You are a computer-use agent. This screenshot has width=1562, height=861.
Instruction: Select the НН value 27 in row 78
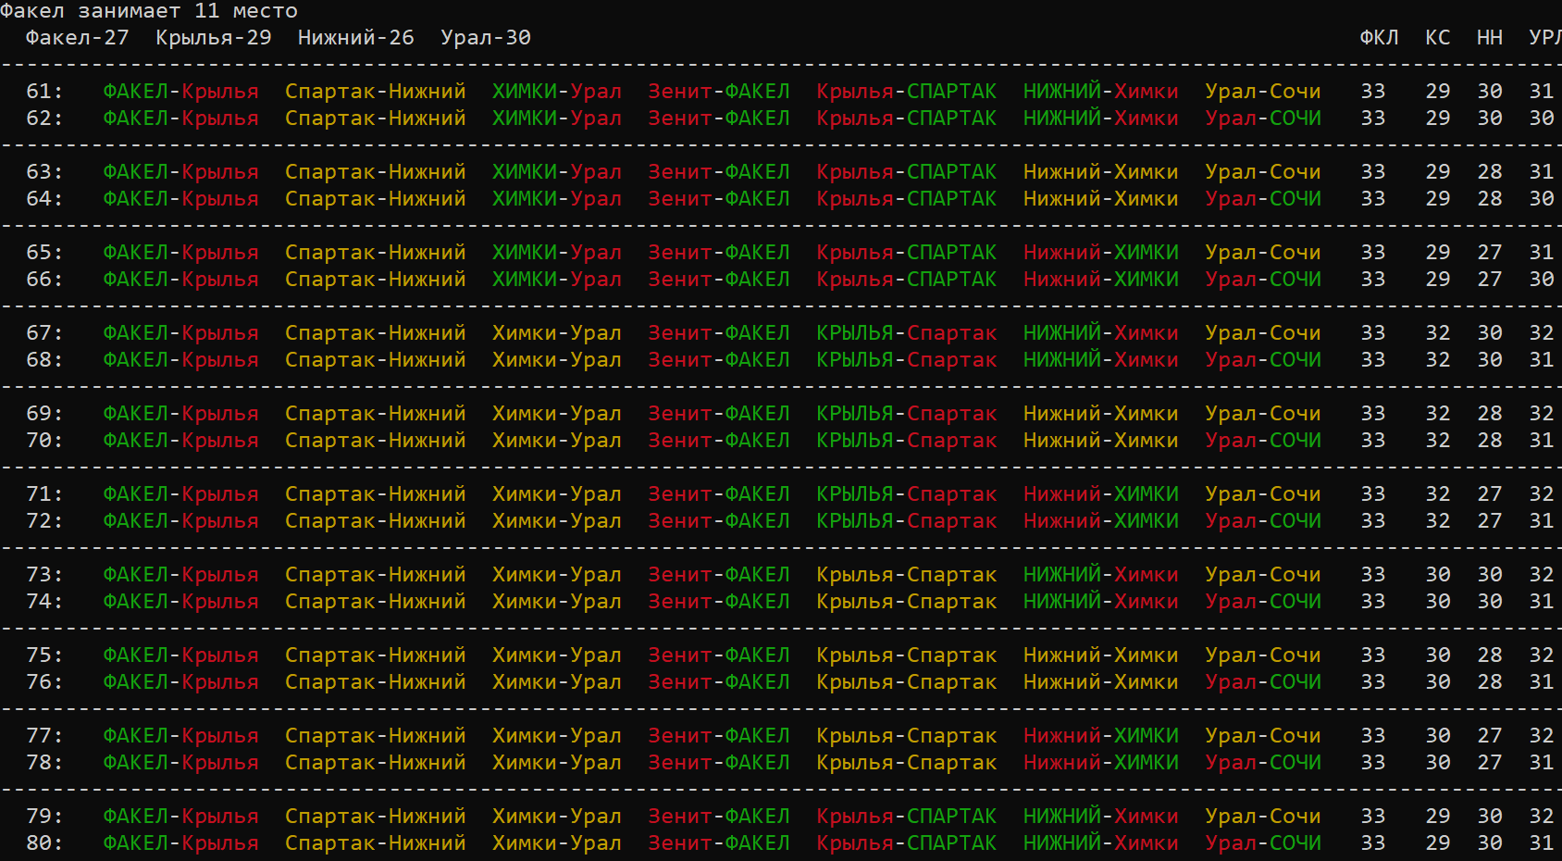click(1490, 763)
